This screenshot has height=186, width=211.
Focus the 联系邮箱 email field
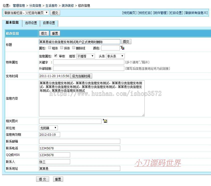[x=80, y=141]
